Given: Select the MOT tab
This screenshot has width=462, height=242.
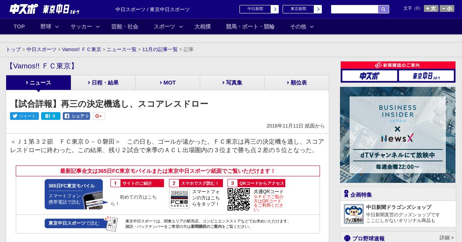Looking at the screenshot, I should [167, 83].
